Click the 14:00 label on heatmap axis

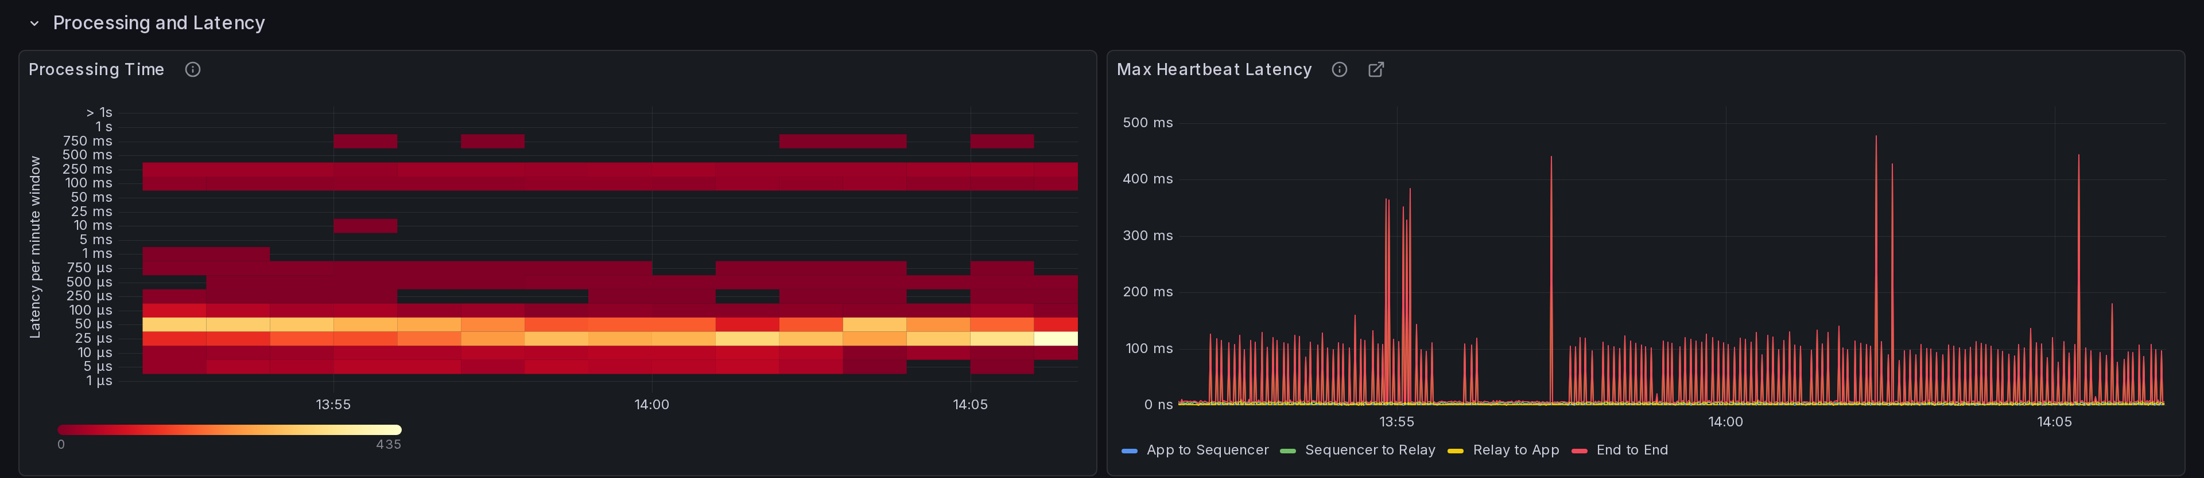click(652, 405)
